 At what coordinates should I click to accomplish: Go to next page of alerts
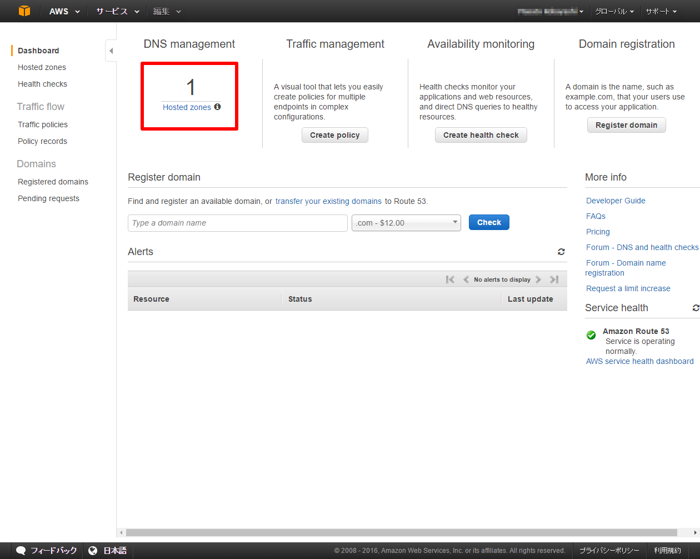[538, 279]
